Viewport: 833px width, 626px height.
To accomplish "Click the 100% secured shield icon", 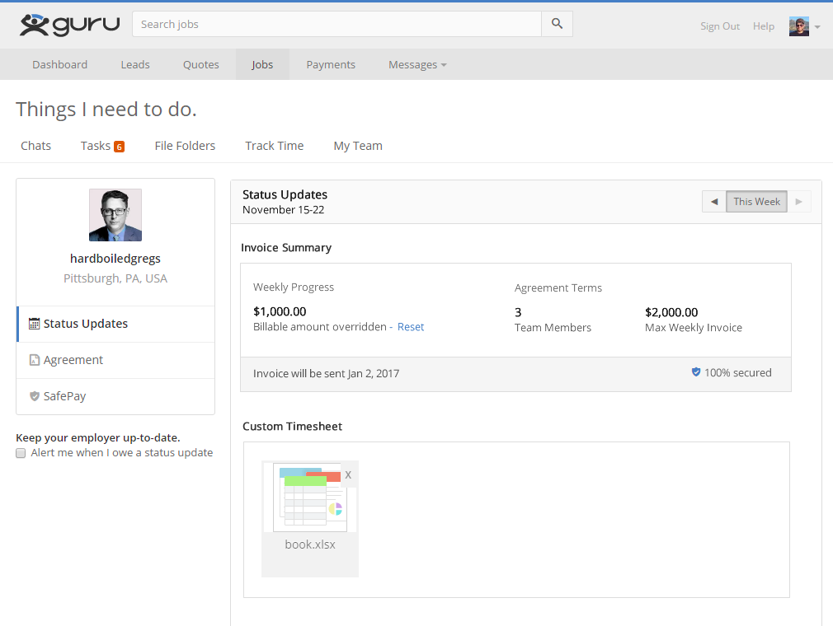I will click(696, 372).
